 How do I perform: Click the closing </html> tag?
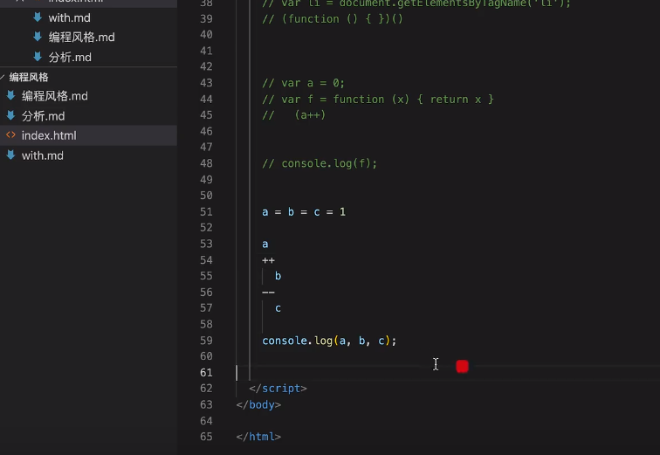[x=258, y=437]
